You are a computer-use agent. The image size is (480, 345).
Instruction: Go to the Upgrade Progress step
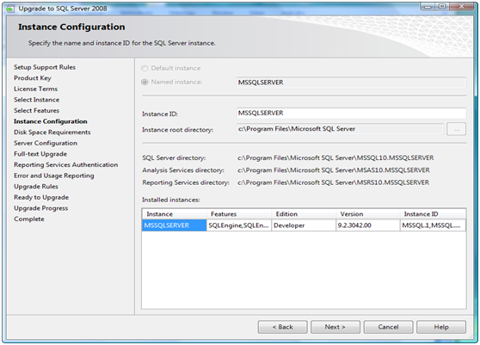pyautogui.click(x=41, y=208)
